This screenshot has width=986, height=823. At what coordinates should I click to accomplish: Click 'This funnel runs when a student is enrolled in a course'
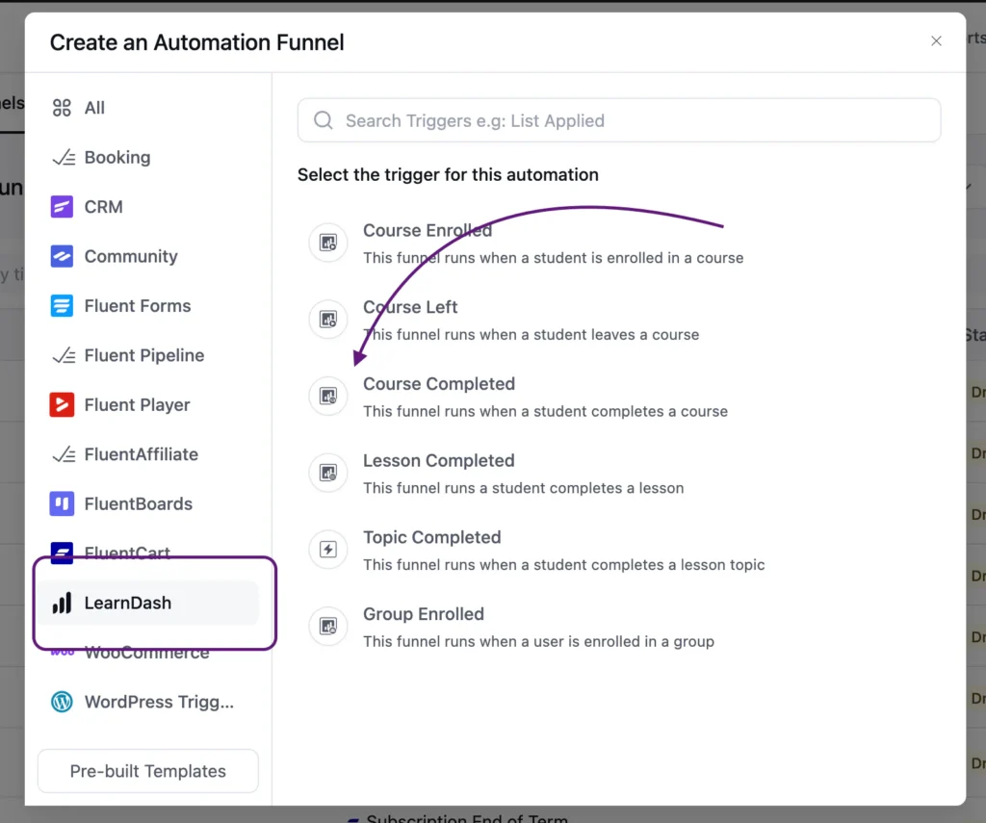coord(554,258)
